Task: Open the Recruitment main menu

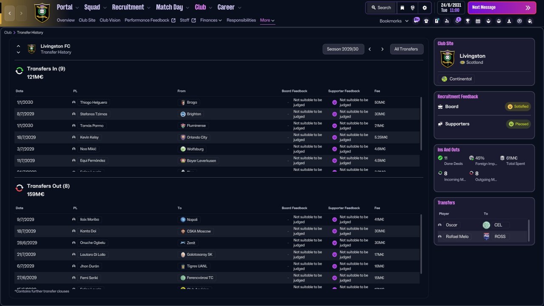Action: click(131, 7)
